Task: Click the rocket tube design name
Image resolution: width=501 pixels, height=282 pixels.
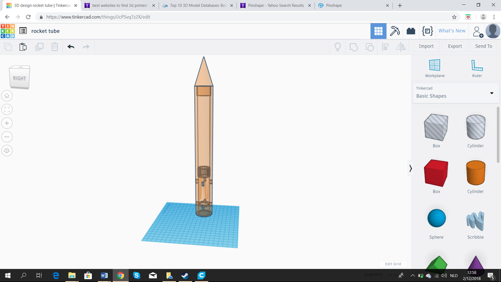Action: (46, 31)
